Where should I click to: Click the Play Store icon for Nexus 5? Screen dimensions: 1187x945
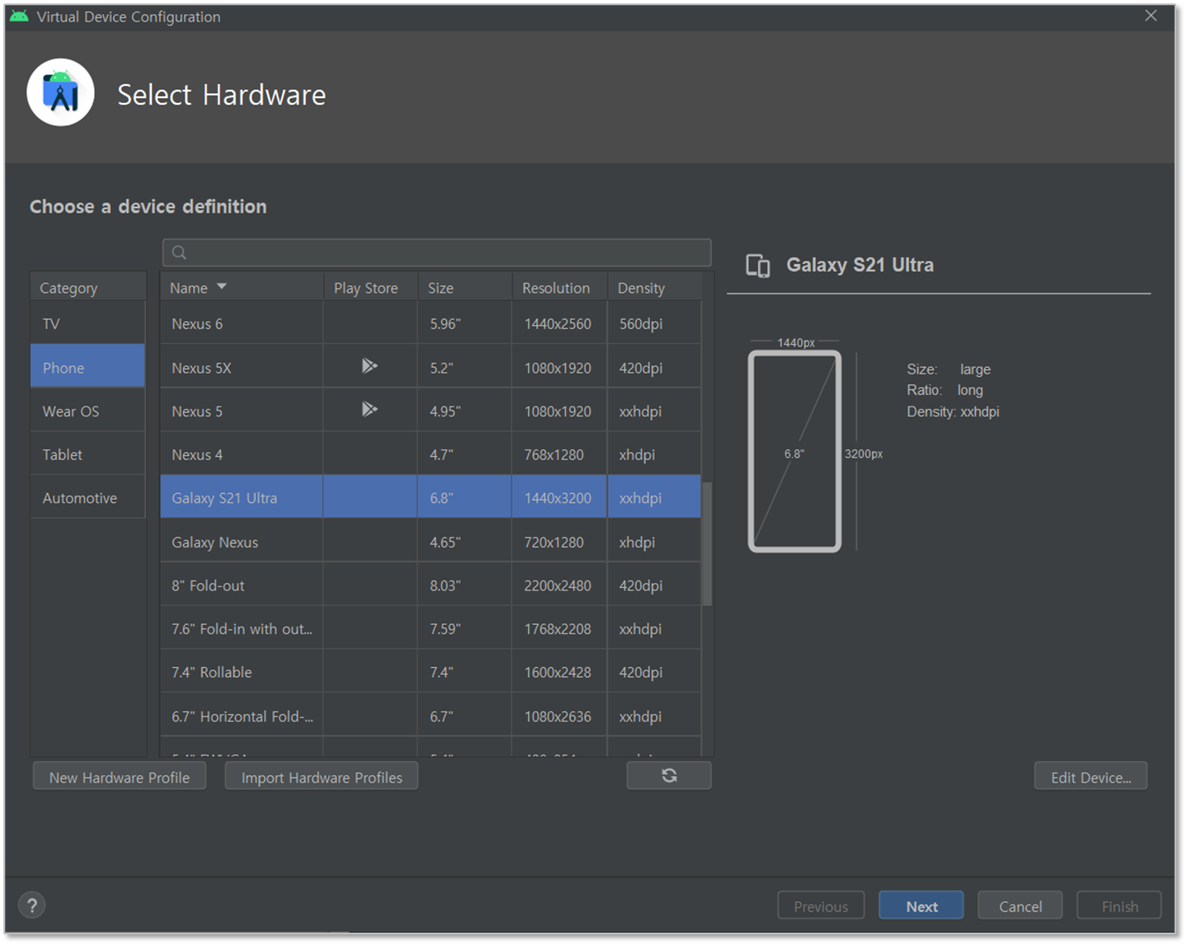coord(370,410)
